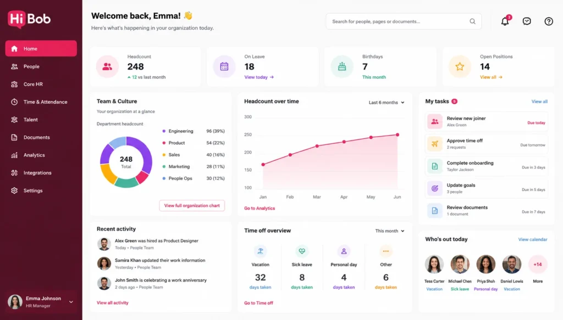Image resolution: width=563 pixels, height=320 pixels.
Task: Click Samira Khan's activity avatar
Action: (x=104, y=263)
